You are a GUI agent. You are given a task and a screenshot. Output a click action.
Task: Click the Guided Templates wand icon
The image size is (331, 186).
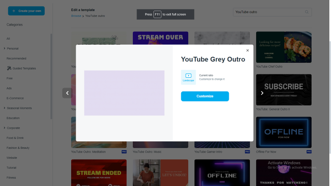pyautogui.click(x=9, y=68)
